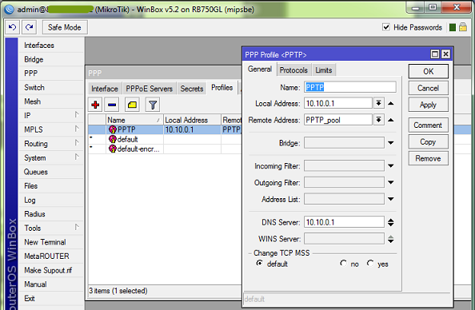The image size is (475, 310).
Task: Open the Interfaces menu item
Action: point(51,45)
